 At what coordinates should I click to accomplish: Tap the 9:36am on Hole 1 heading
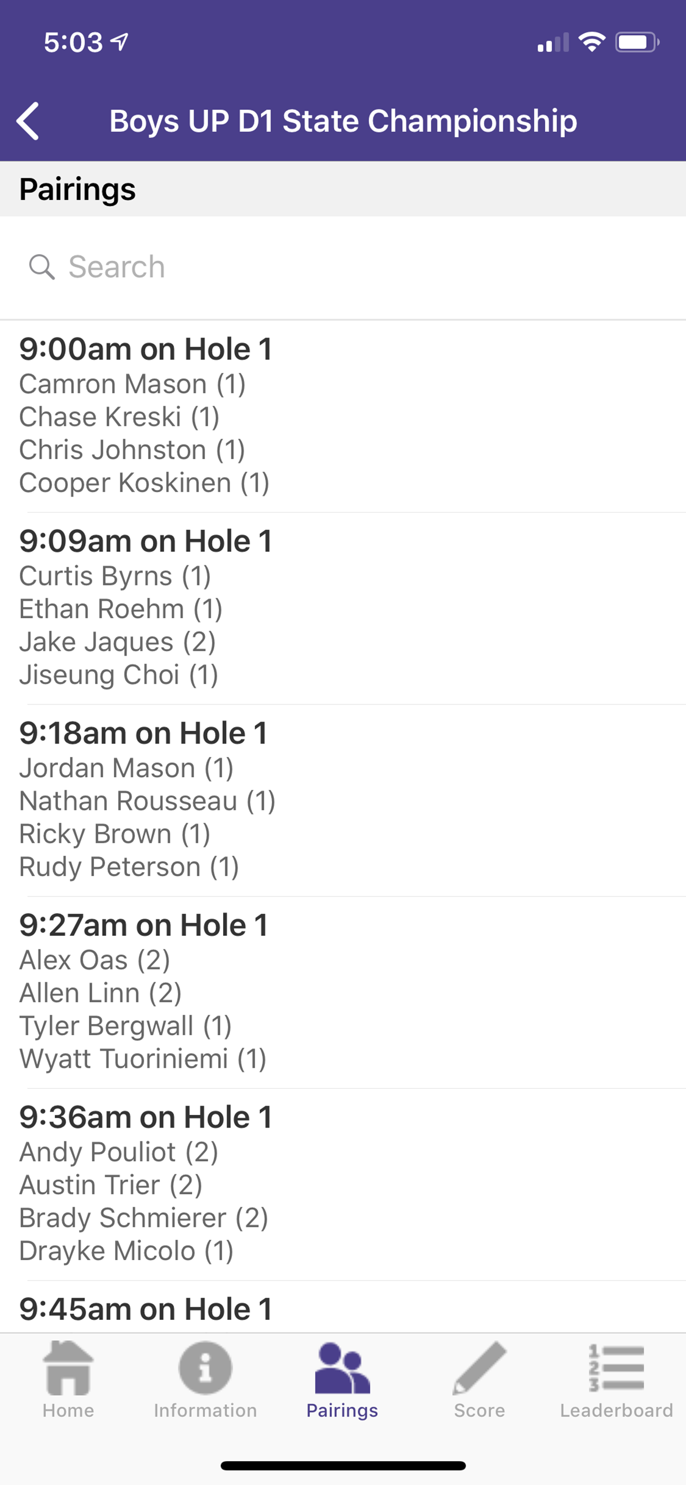pyautogui.click(x=145, y=1117)
